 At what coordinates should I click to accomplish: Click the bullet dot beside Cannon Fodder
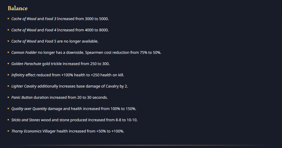pyautogui.click(x=8, y=52)
